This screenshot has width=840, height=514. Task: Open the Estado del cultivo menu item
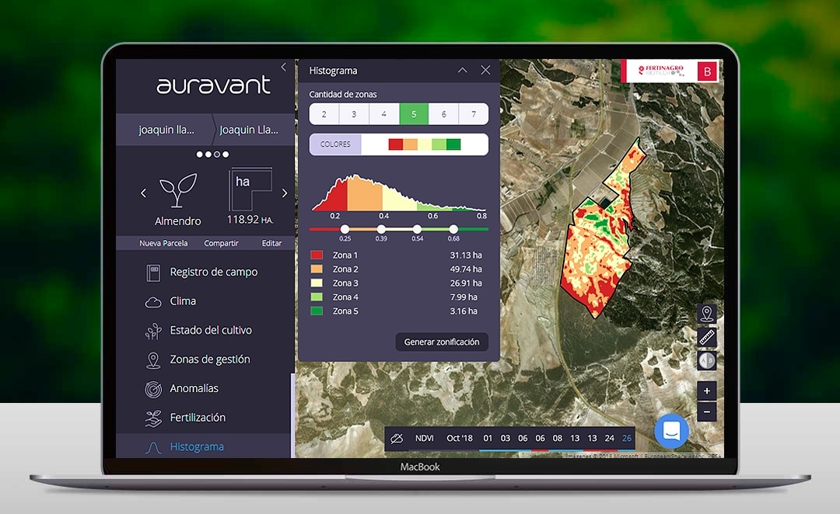tap(211, 330)
